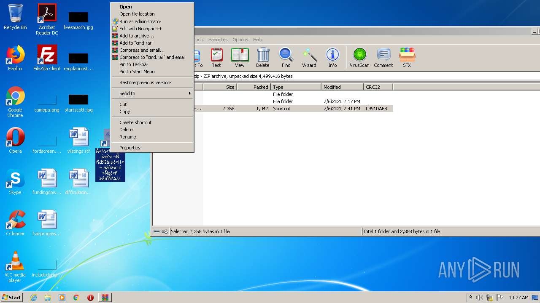Select the Opera desktop icon
This screenshot has width=540, height=303.
pyautogui.click(x=15, y=141)
